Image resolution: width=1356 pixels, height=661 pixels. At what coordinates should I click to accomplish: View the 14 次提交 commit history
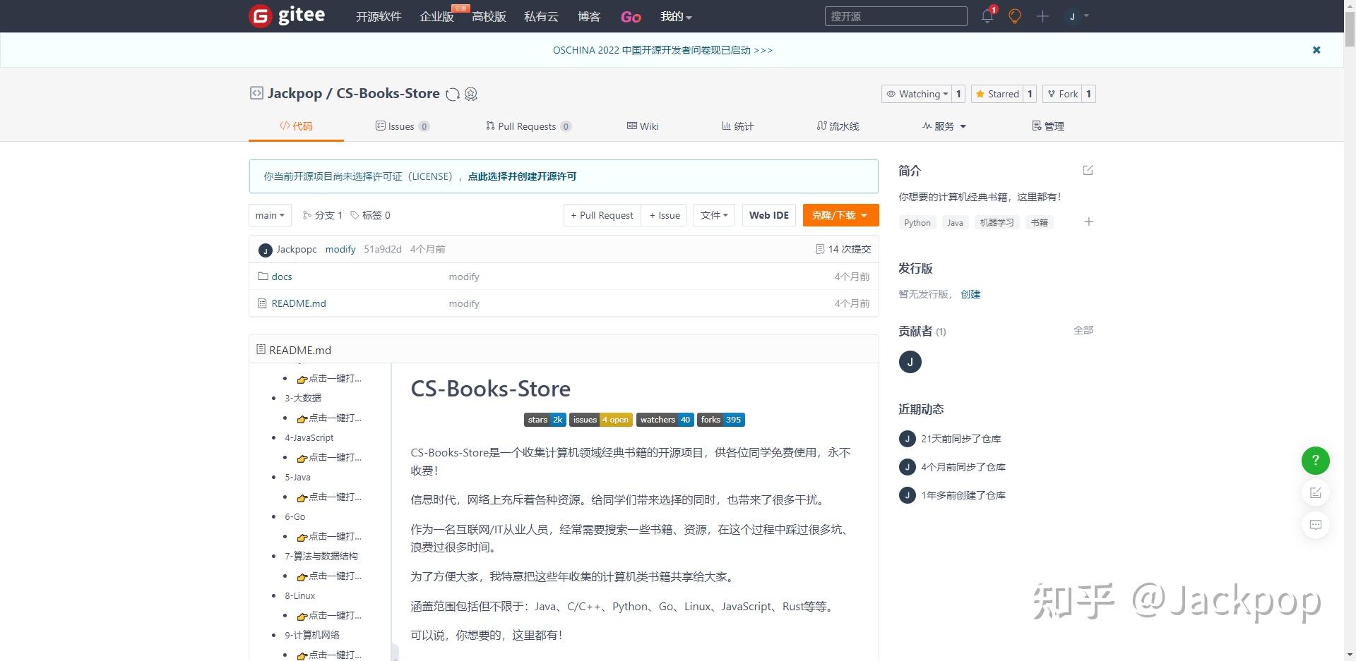(x=843, y=249)
